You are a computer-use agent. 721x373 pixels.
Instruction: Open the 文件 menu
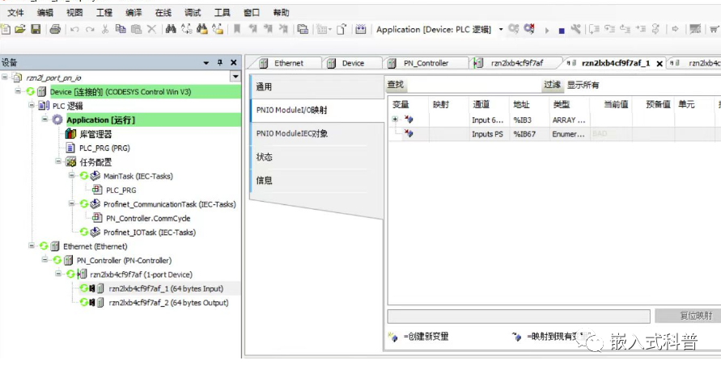coord(15,13)
